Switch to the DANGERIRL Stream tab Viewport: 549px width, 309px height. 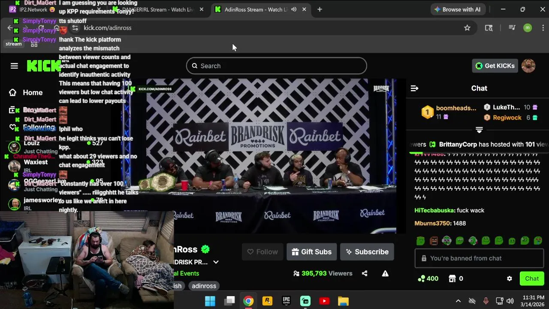(157, 9)
